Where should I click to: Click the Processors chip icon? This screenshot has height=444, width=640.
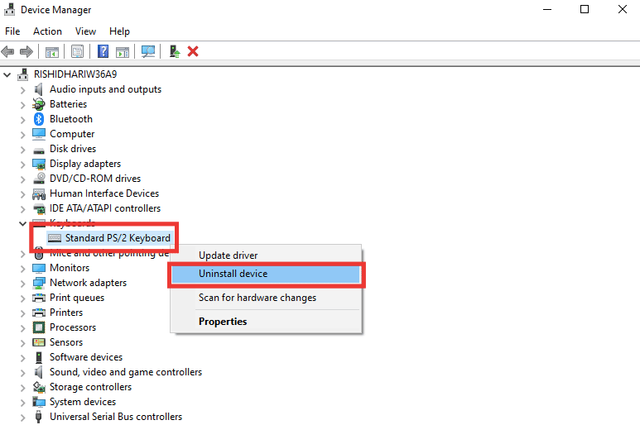pos(39,327)
